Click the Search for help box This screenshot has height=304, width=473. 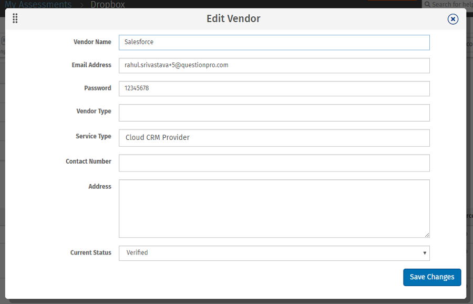point(447,4)
